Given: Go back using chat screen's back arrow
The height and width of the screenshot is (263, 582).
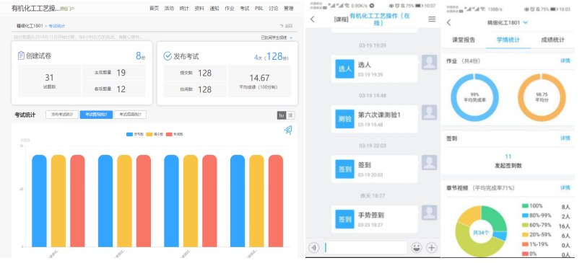Looking at the screenshot, I should point(313,19).
